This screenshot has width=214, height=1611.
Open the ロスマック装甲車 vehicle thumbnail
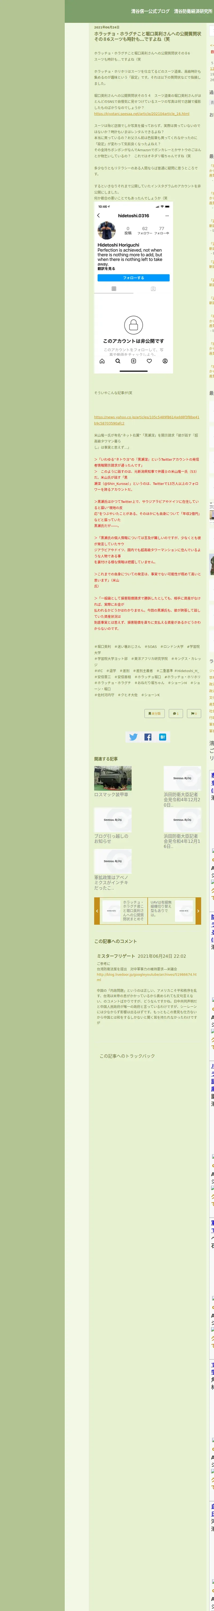(113, 778)
